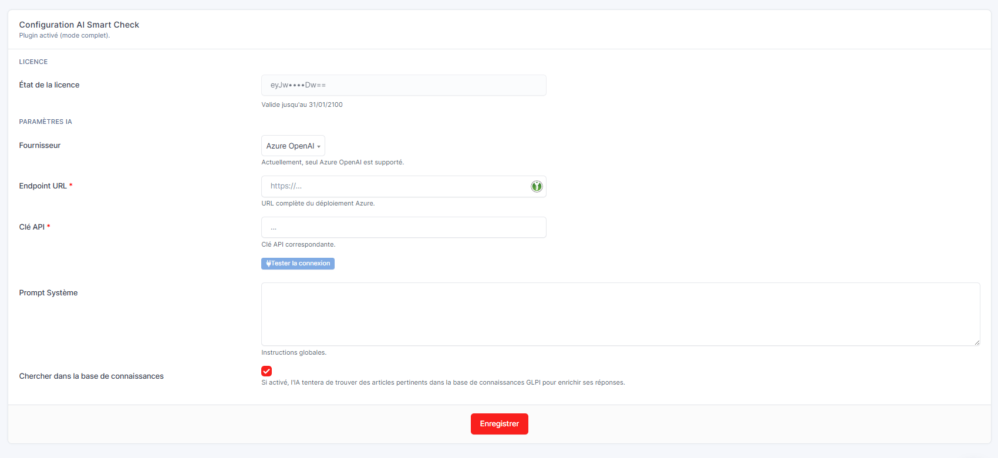This screenshot has height=458, width=998.
Task: Click the "Chercher dans la base de connaissances" label
Action: click(91, 376)
